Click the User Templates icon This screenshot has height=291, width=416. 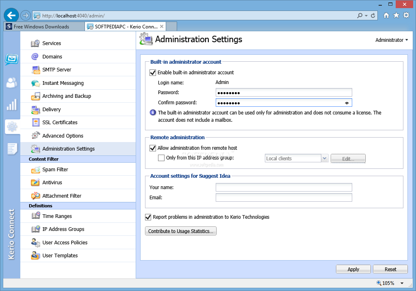[36, 255]
